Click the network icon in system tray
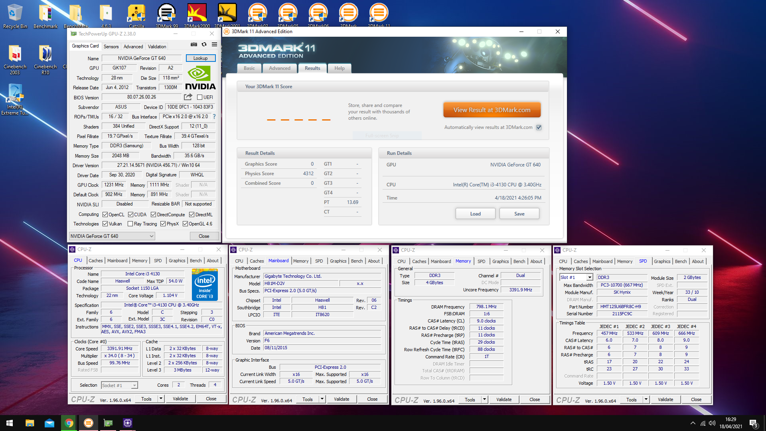 pyautogui.click(x=703, y=423)
